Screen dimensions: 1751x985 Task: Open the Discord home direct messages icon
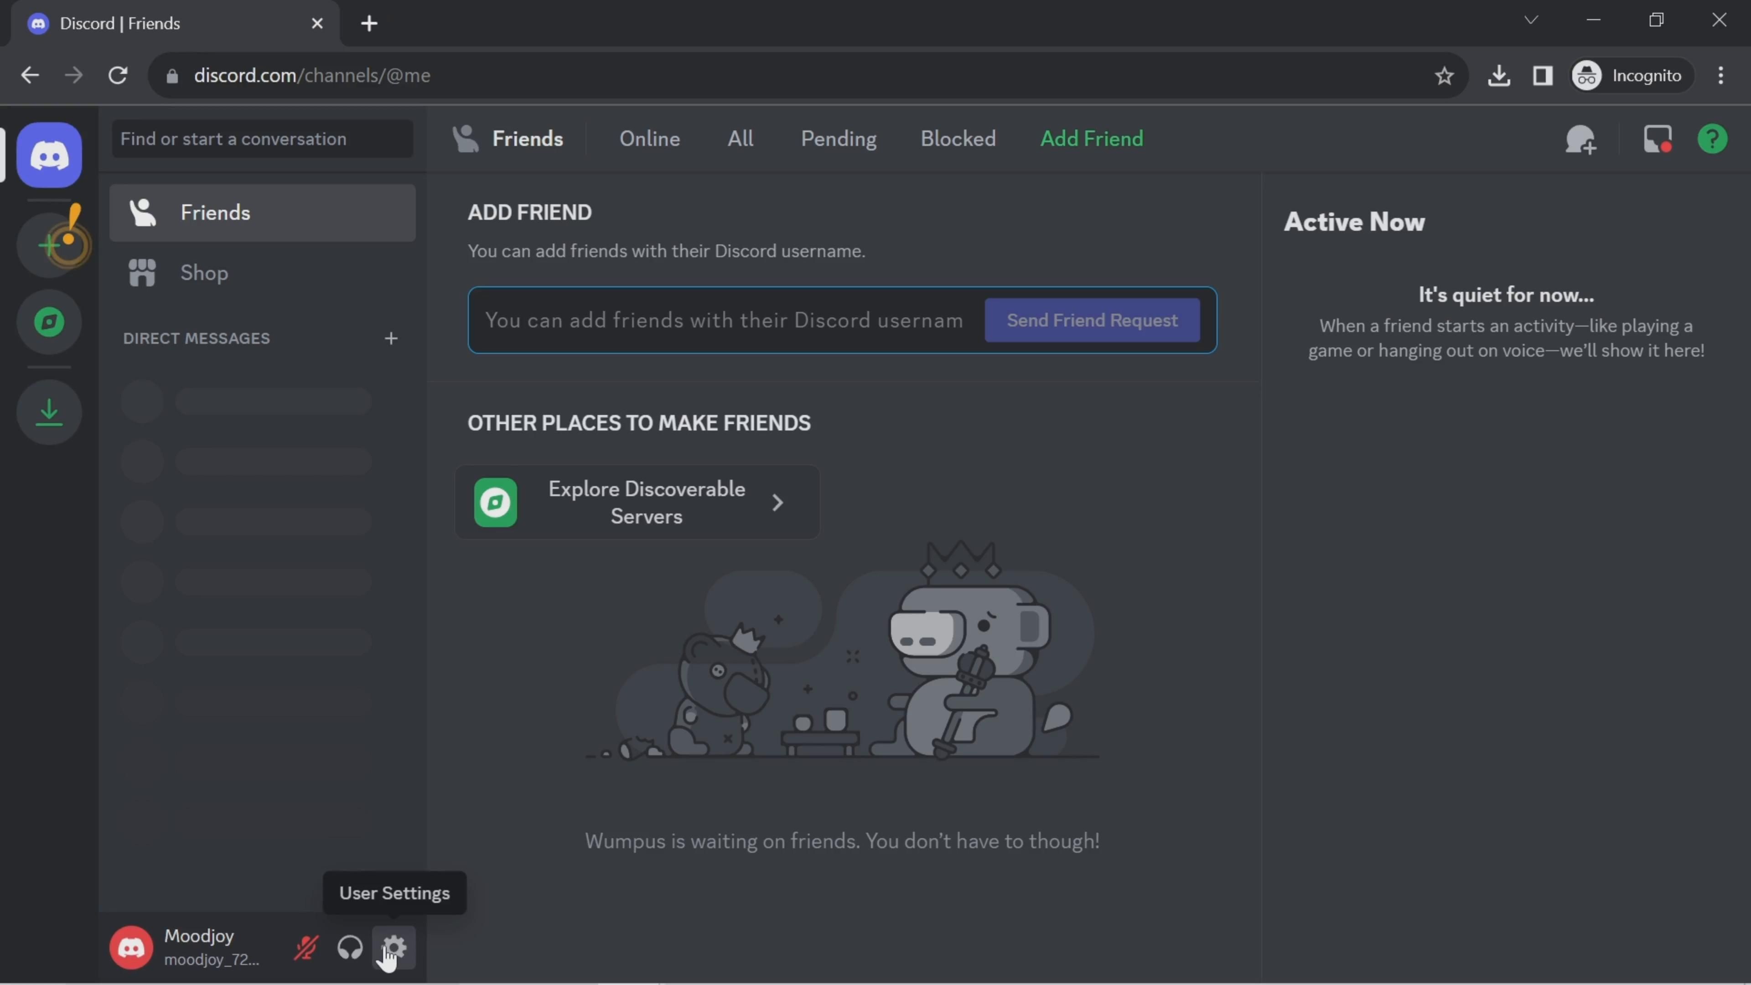click(49, 156)
